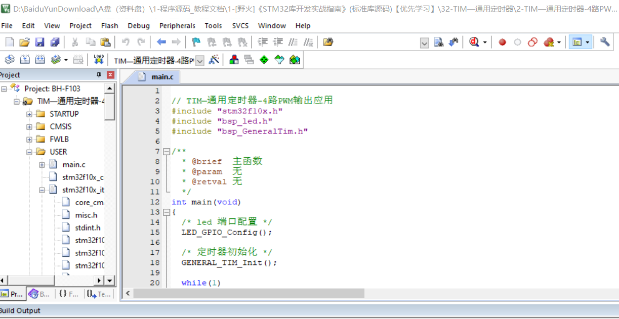The image size is (619, 319).
Task: Disable all breakpoints icon
Action: (x=532, y=42)
